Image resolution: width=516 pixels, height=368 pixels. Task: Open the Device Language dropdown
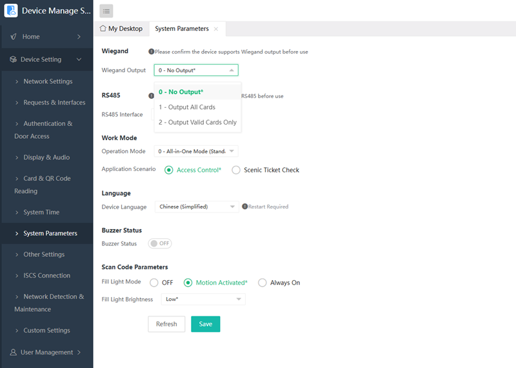tap(197, 207)
